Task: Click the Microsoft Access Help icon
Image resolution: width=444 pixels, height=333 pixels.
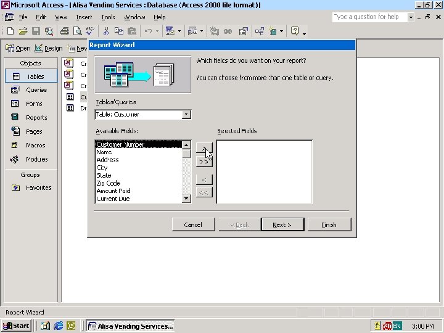Action: tap(295, 31)
